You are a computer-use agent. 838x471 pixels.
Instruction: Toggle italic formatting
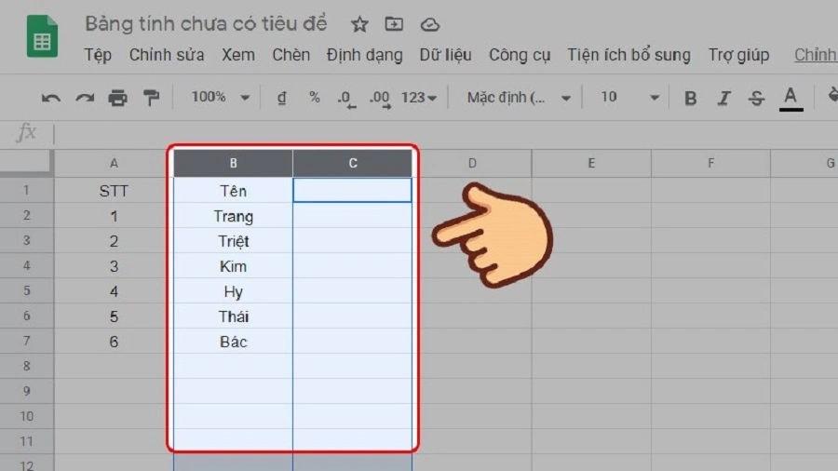[x=723, y=99]
